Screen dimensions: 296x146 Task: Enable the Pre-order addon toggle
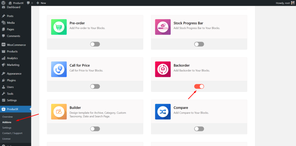click(95, 44)
